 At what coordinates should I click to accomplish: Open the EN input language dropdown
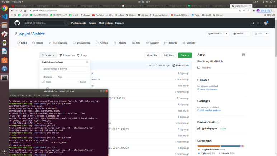pyautogui.click(x=255, y=2)
